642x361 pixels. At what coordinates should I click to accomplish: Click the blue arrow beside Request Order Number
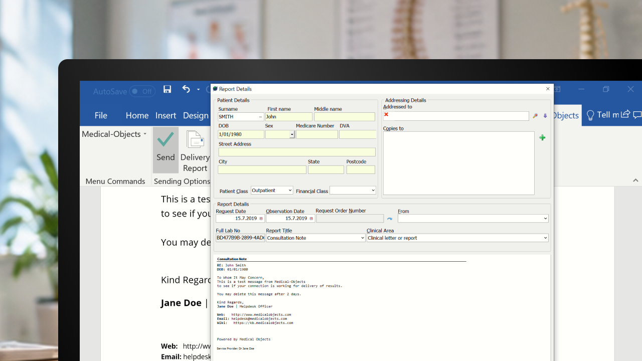coord(390,219)
